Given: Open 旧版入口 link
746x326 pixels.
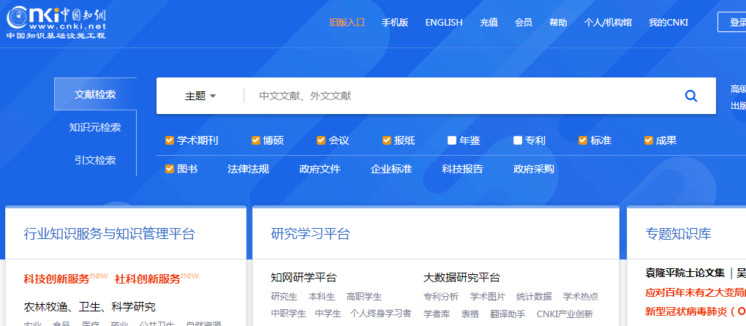Looking at the screenshot, I should click(347, 23).
